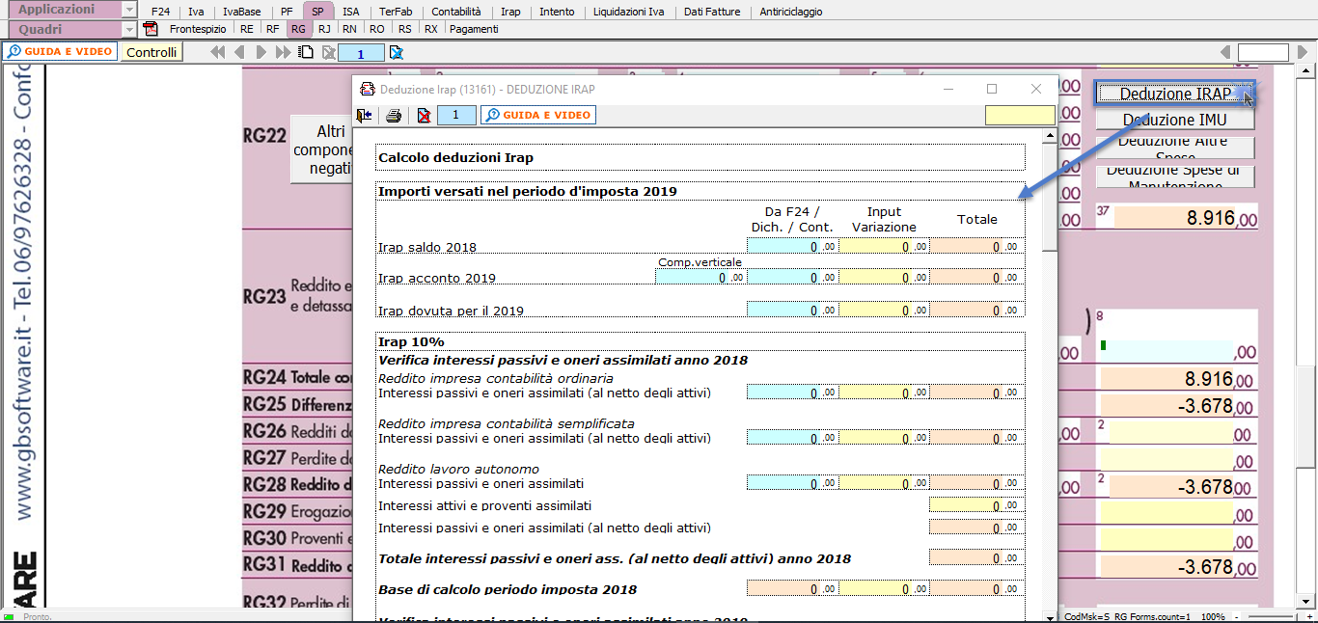Screen dimensions: 1318x623
Task: Click the Deduzione IRAP button
Action: pyautogui.click(x=1174, y=94)
